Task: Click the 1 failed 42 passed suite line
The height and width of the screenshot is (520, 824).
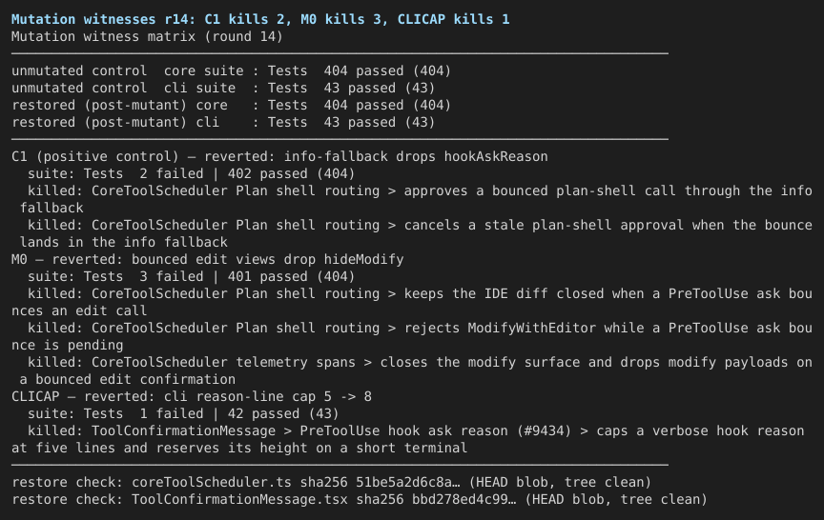Action: coord(183,413)
